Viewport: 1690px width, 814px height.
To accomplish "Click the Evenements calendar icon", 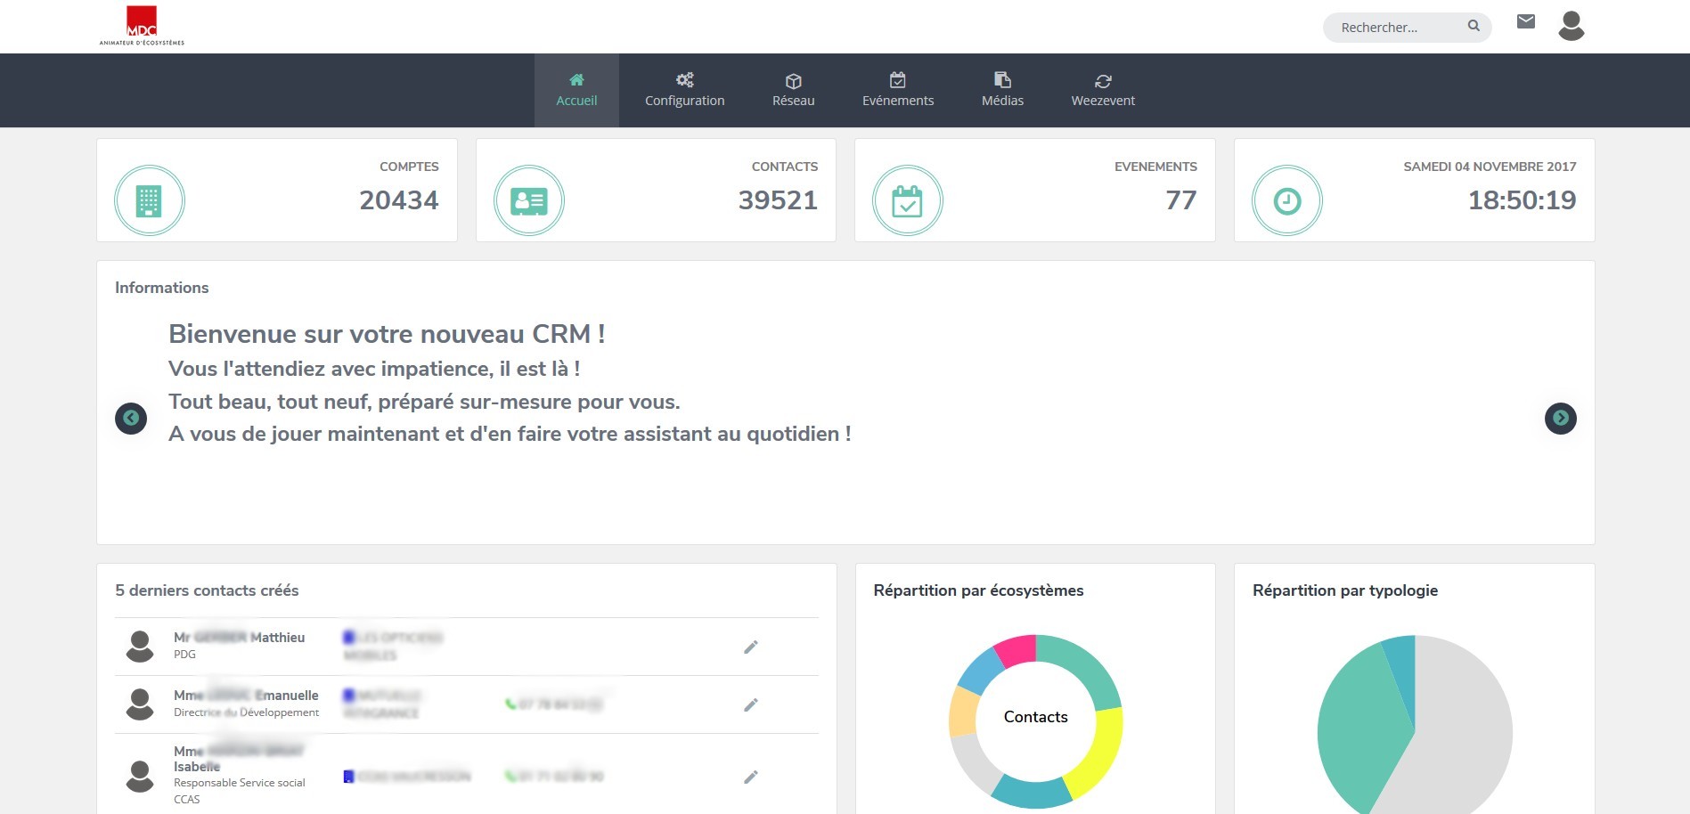I will 907,201.
